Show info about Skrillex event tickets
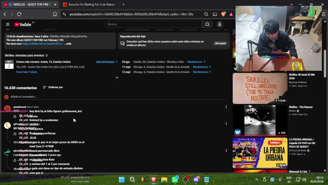Screen dimensions: 328x185 click(46, 55)
